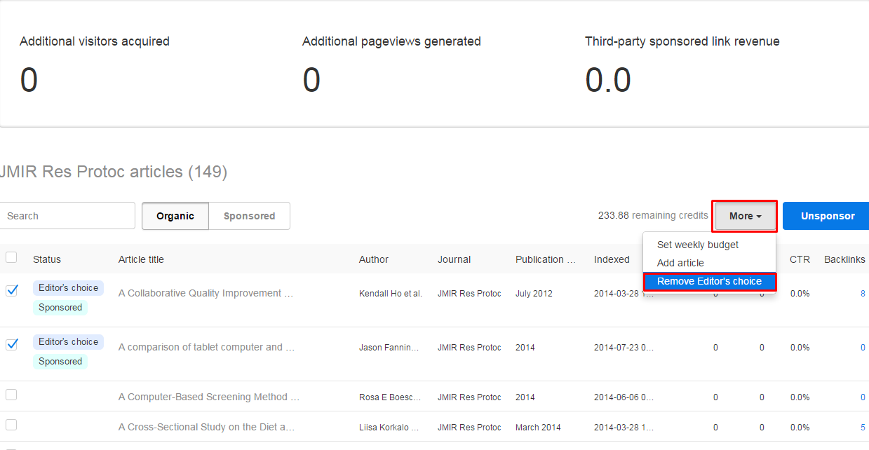The image size is (869, 450).
Task: Uncheck the Kendall Ho article checkbox
Action: tap(12, 290)
